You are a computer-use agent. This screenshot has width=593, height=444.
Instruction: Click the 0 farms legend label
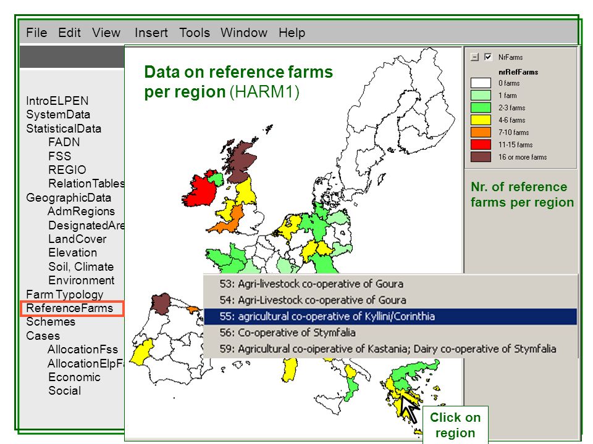[508, 83]
